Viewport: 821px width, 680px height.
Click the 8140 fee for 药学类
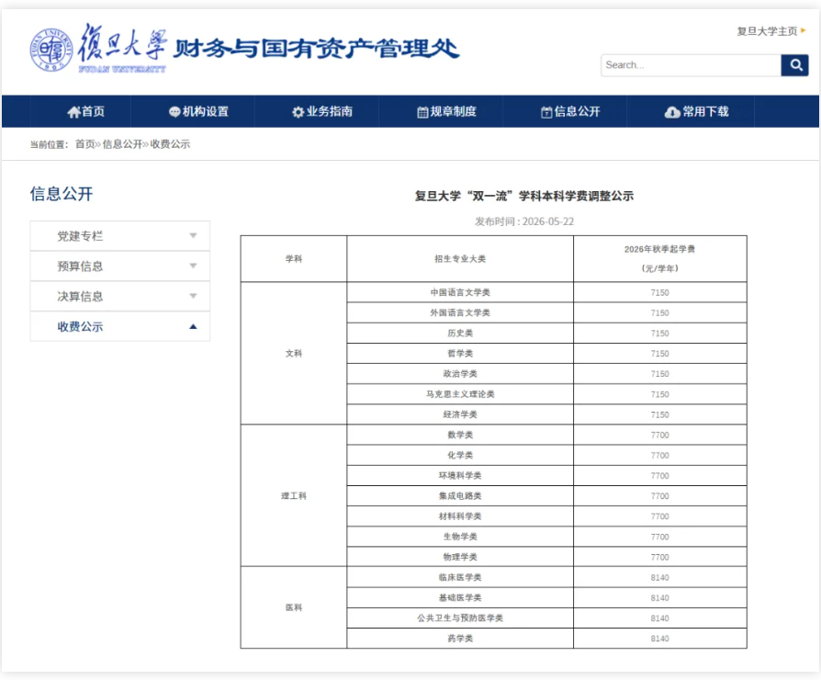[x=659, y=639]
